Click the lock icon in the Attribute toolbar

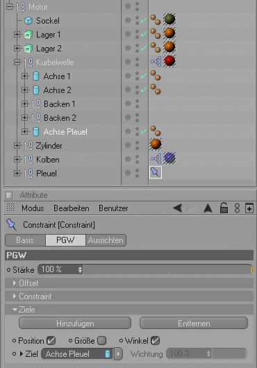click(224, 208)
